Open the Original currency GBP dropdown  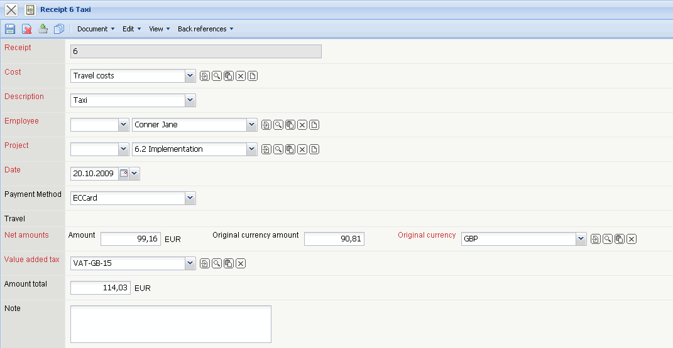(x=581, y=239)
